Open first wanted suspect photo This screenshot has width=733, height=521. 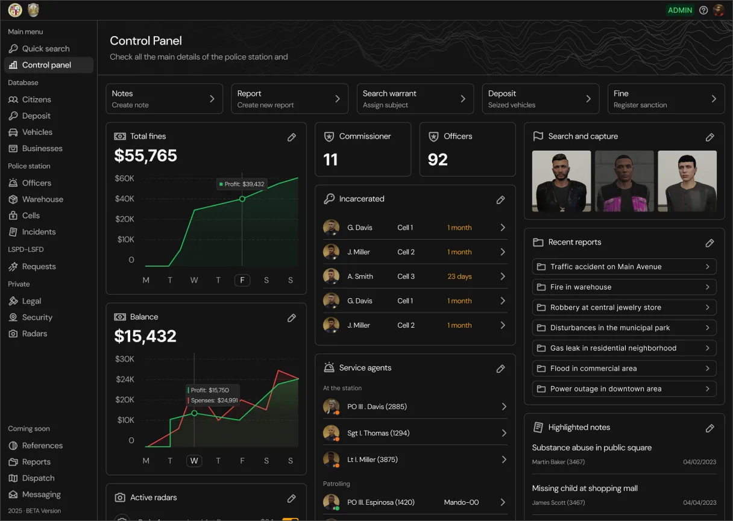point(561,181)
